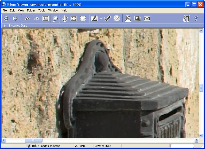
Task: Click the Nikon Viewer title bar icon
Action: 4,5
